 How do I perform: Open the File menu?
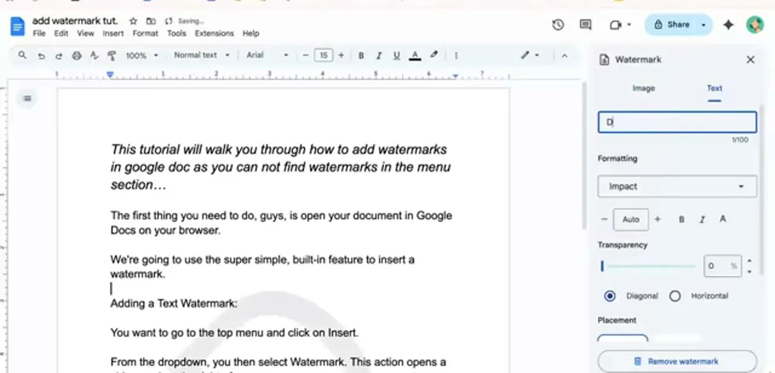39,33
